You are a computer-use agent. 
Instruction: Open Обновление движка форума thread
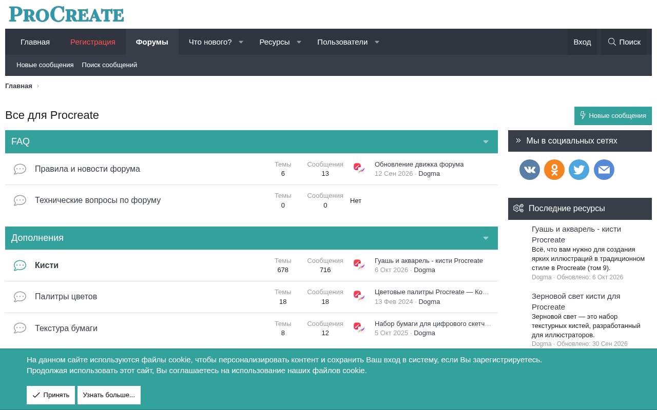click(419, 165)
